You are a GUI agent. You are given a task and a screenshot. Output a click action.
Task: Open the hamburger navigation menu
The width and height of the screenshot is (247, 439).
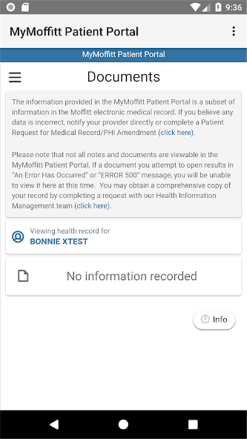[x=15, y=77]
